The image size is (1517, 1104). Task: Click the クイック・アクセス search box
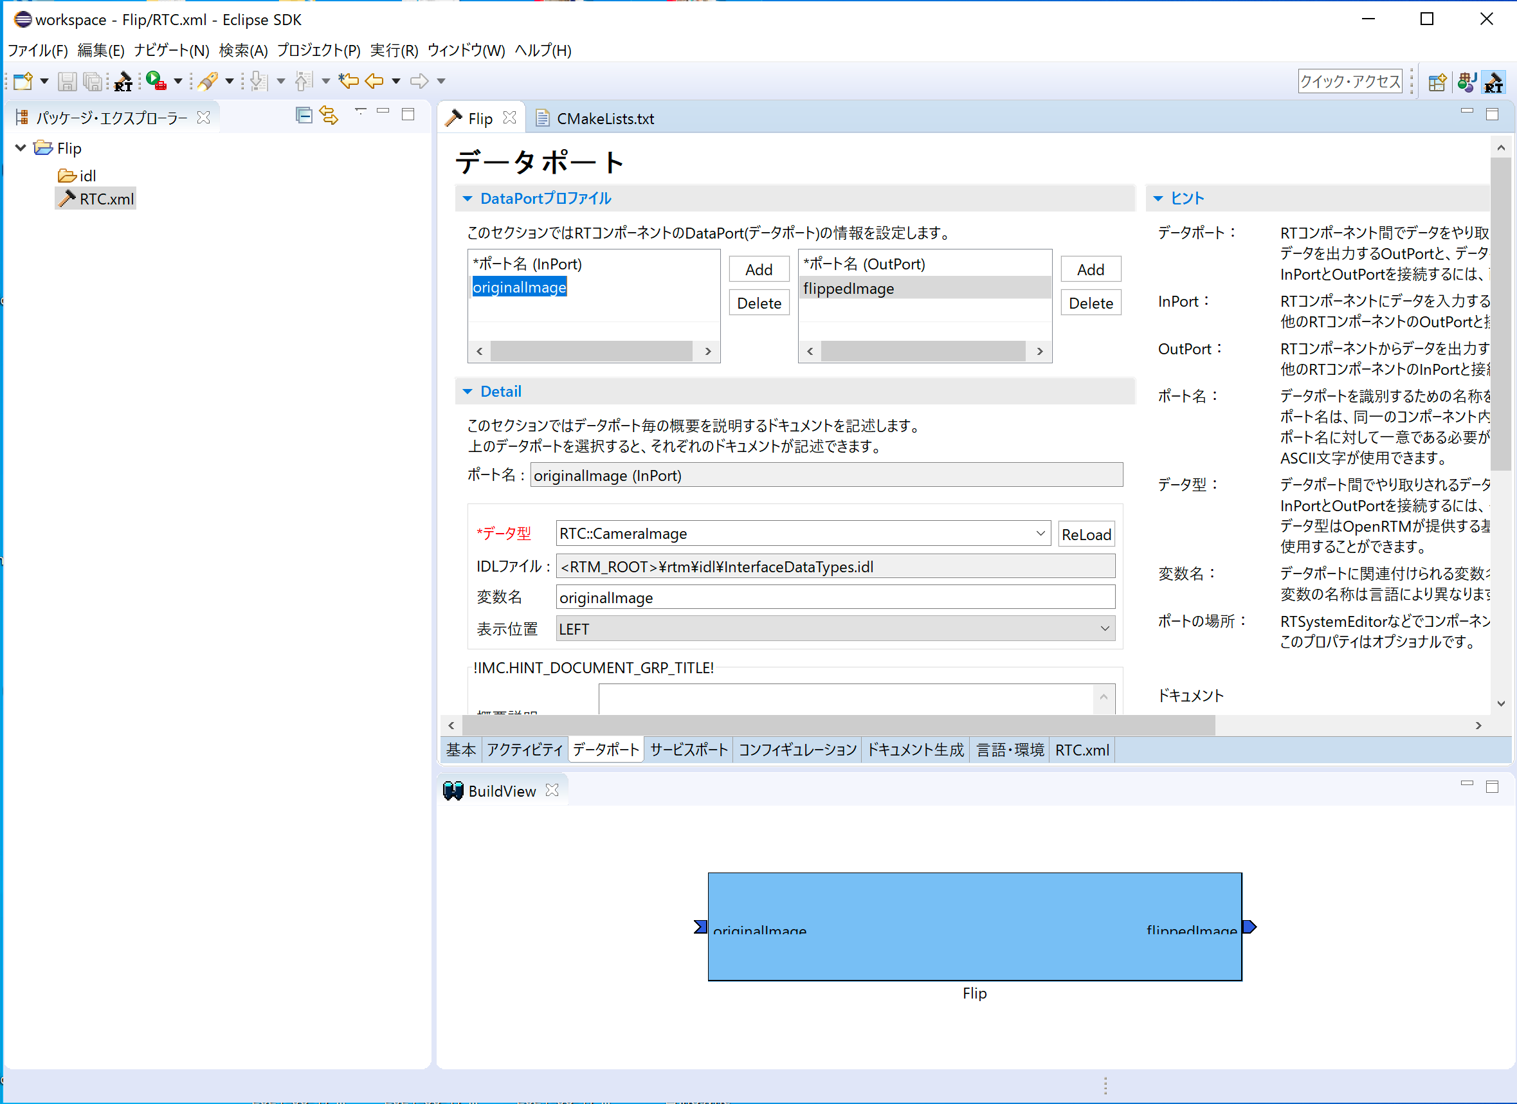point(1350,82)
